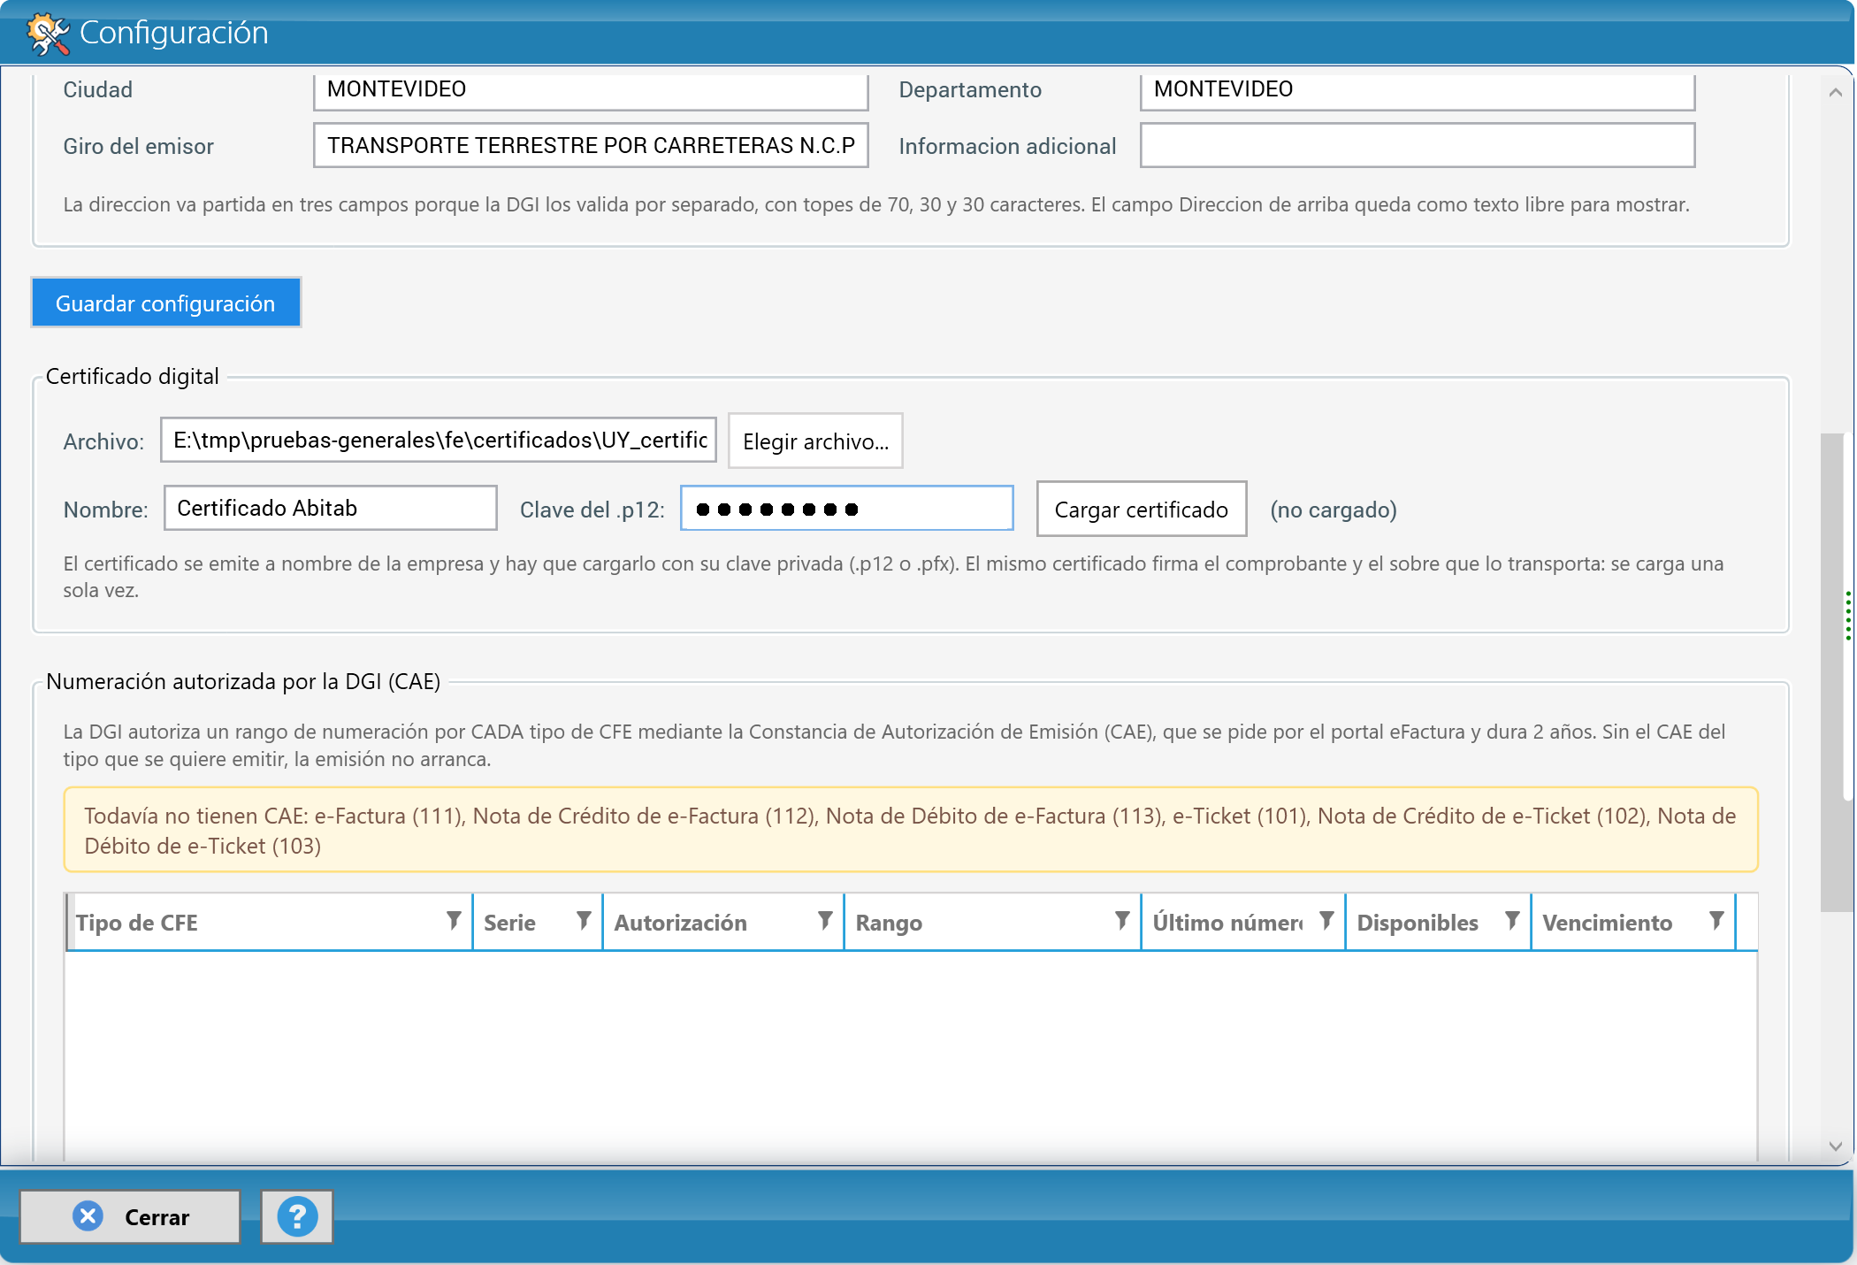Screen dimensions: 1857x1265
Task: Click the scrollbar up arrow
Action: (x=1836, y=92)
